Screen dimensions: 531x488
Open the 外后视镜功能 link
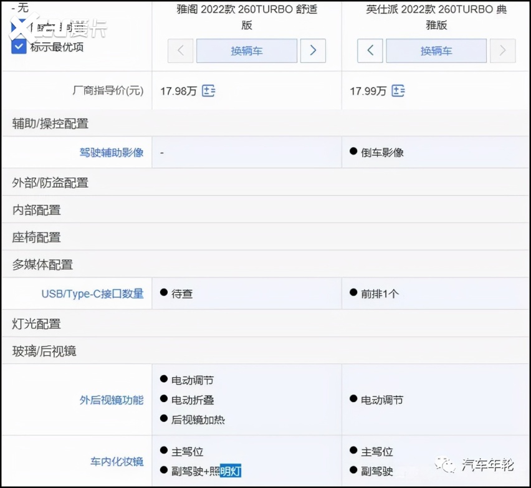pyautogui.click(x=112, y=400)
